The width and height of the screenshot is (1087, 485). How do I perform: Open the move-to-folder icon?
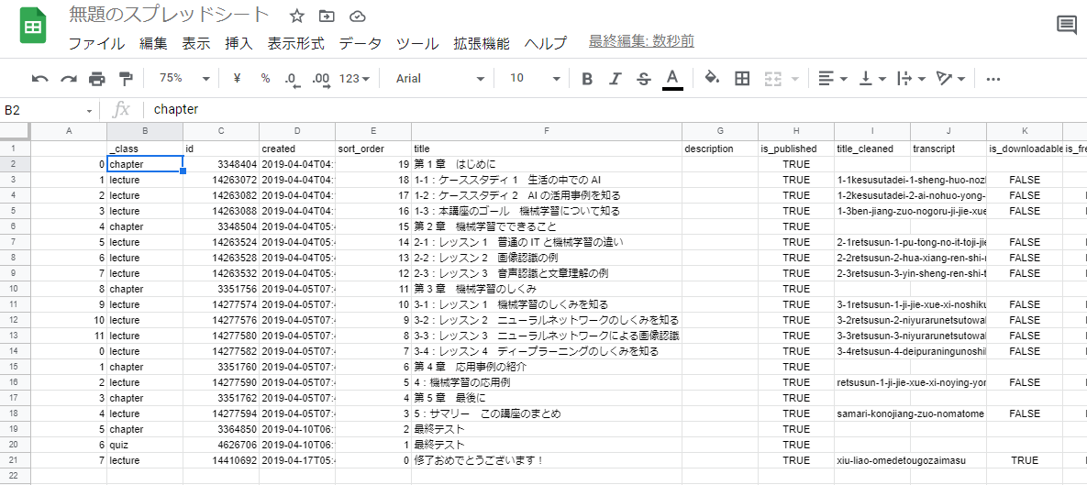coord(327,16)
